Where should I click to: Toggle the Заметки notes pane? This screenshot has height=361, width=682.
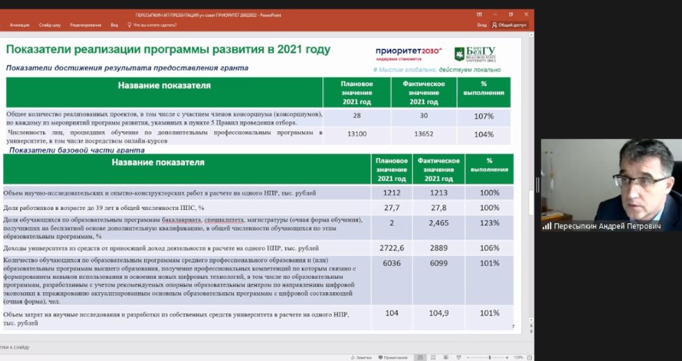point(362,357)
